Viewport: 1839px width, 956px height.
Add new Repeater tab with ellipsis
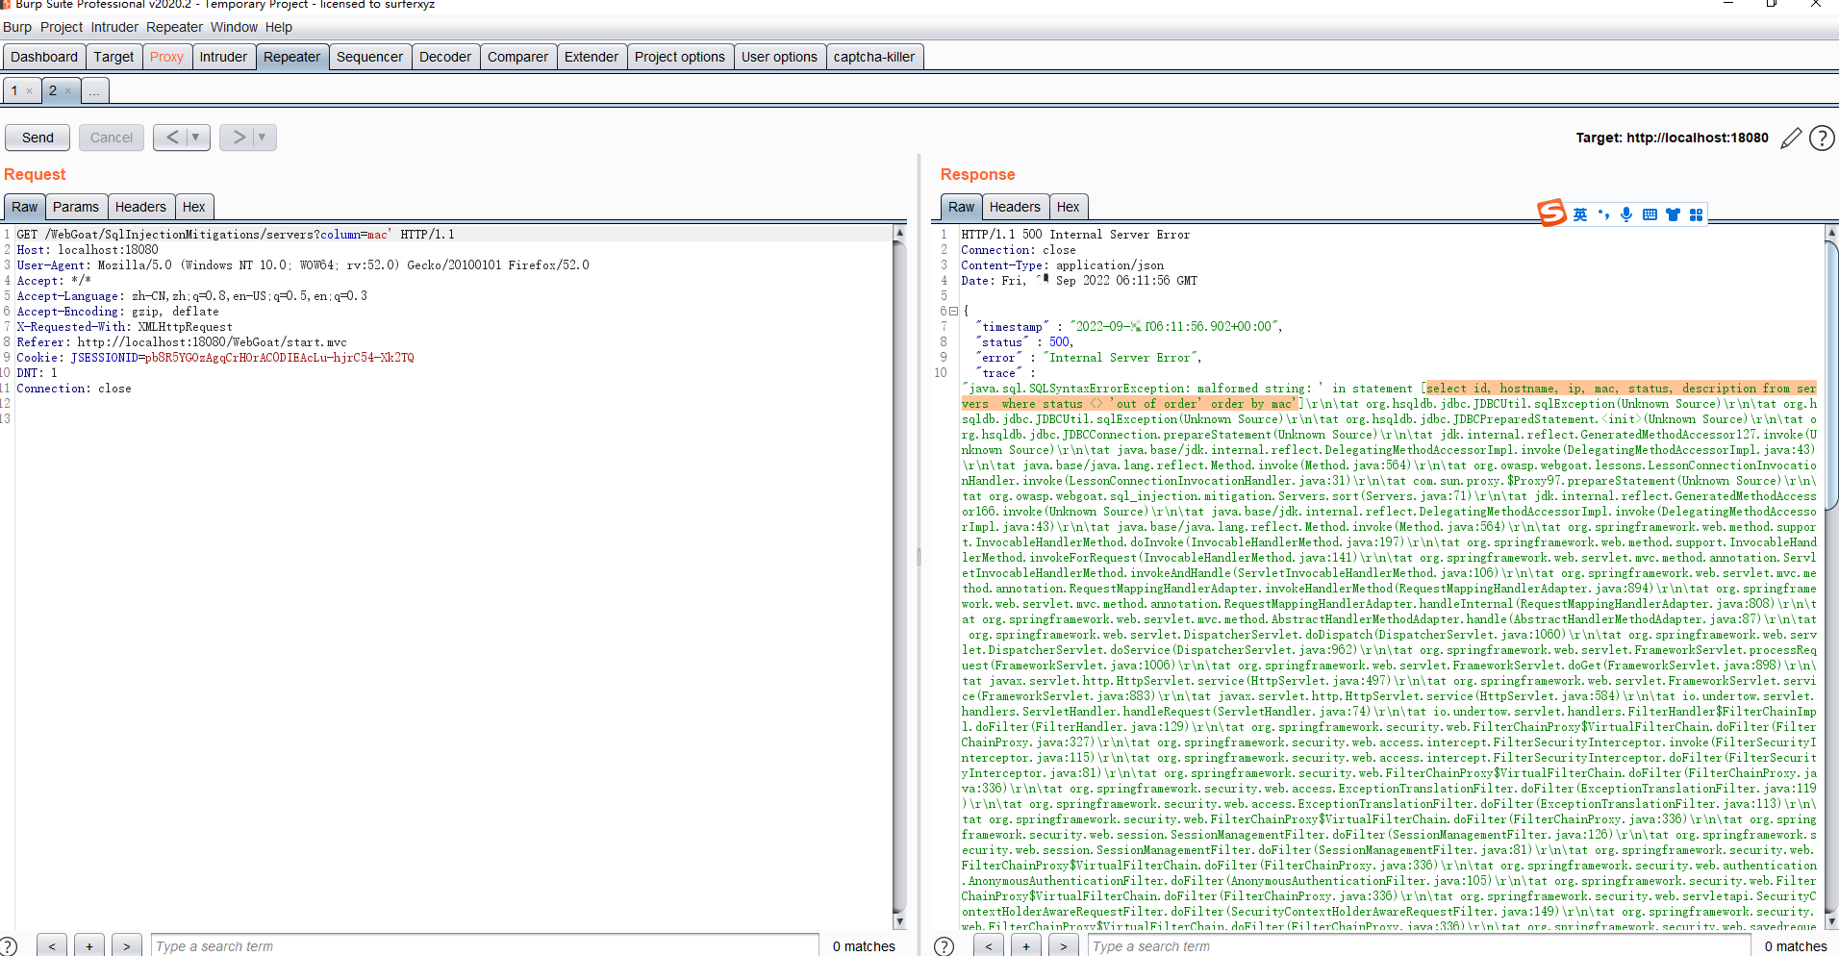(94, 90)
